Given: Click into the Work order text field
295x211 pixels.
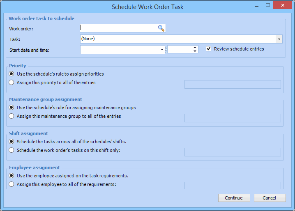Looking at the screenshot, I should (118, 28).
